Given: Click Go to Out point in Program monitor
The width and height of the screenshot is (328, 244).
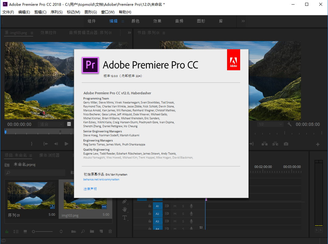Looking at the screenshot, I should click(252, 144).
